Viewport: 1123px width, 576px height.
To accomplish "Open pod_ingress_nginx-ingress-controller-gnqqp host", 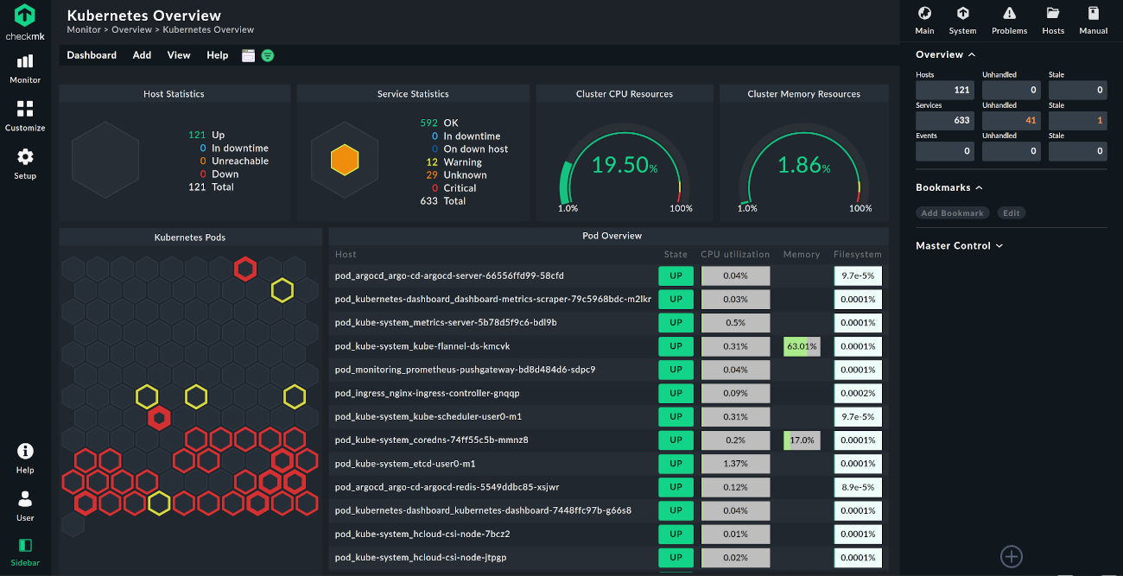I will (427, 393).
